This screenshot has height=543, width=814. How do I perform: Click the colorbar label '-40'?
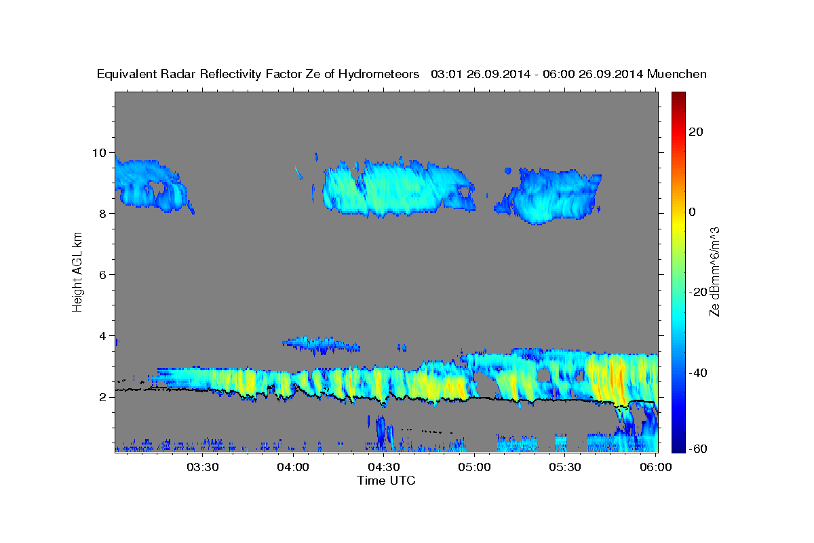click(697, 372)
